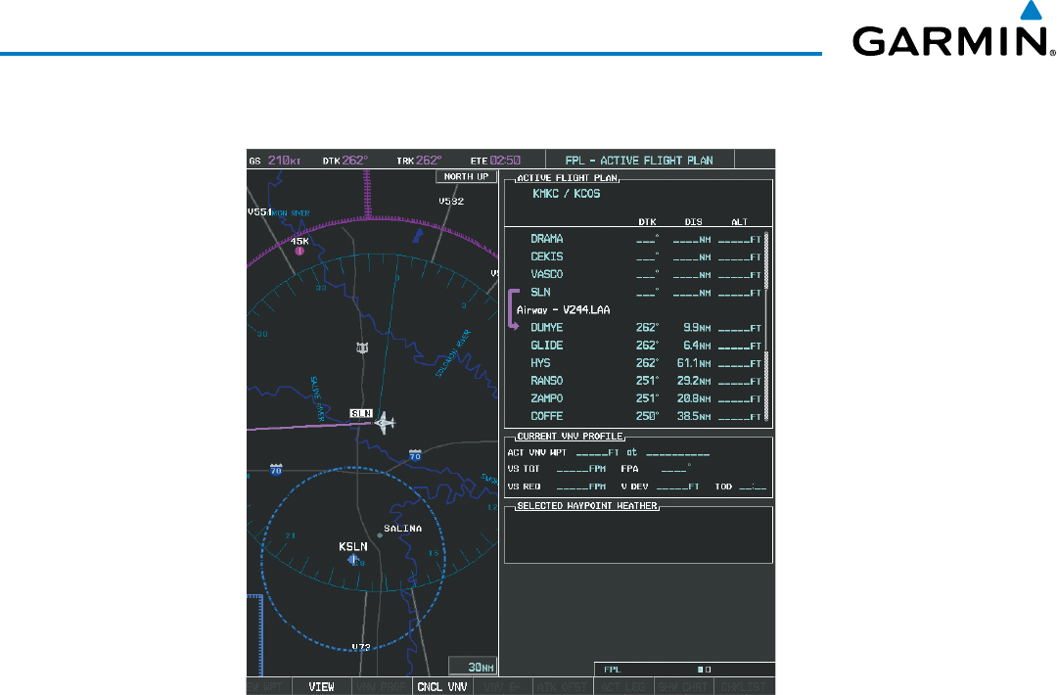Click the V DEV field

click(x=677, y=486)
